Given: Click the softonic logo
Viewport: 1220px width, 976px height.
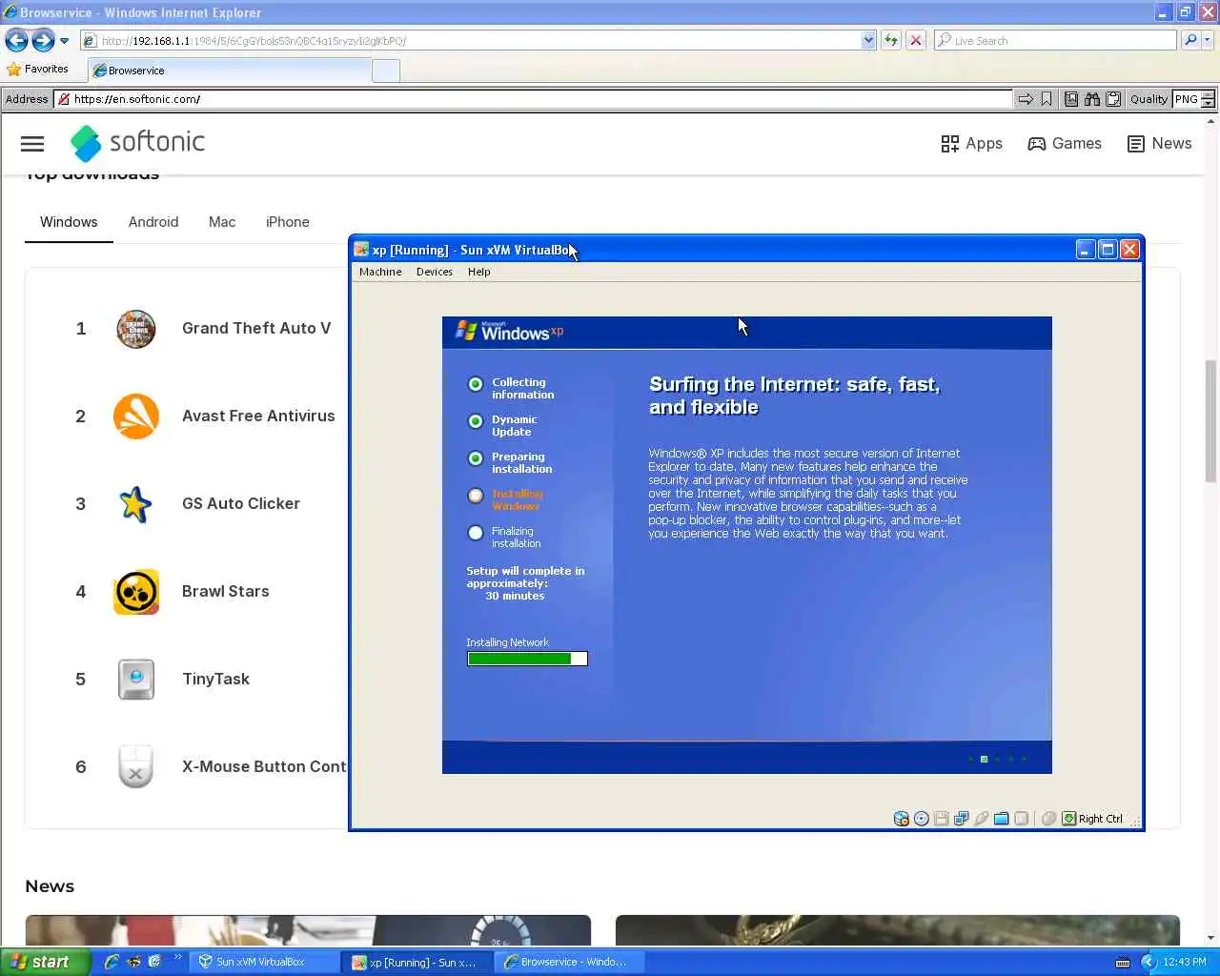Looking at the screenshot, I should (137, 143).
